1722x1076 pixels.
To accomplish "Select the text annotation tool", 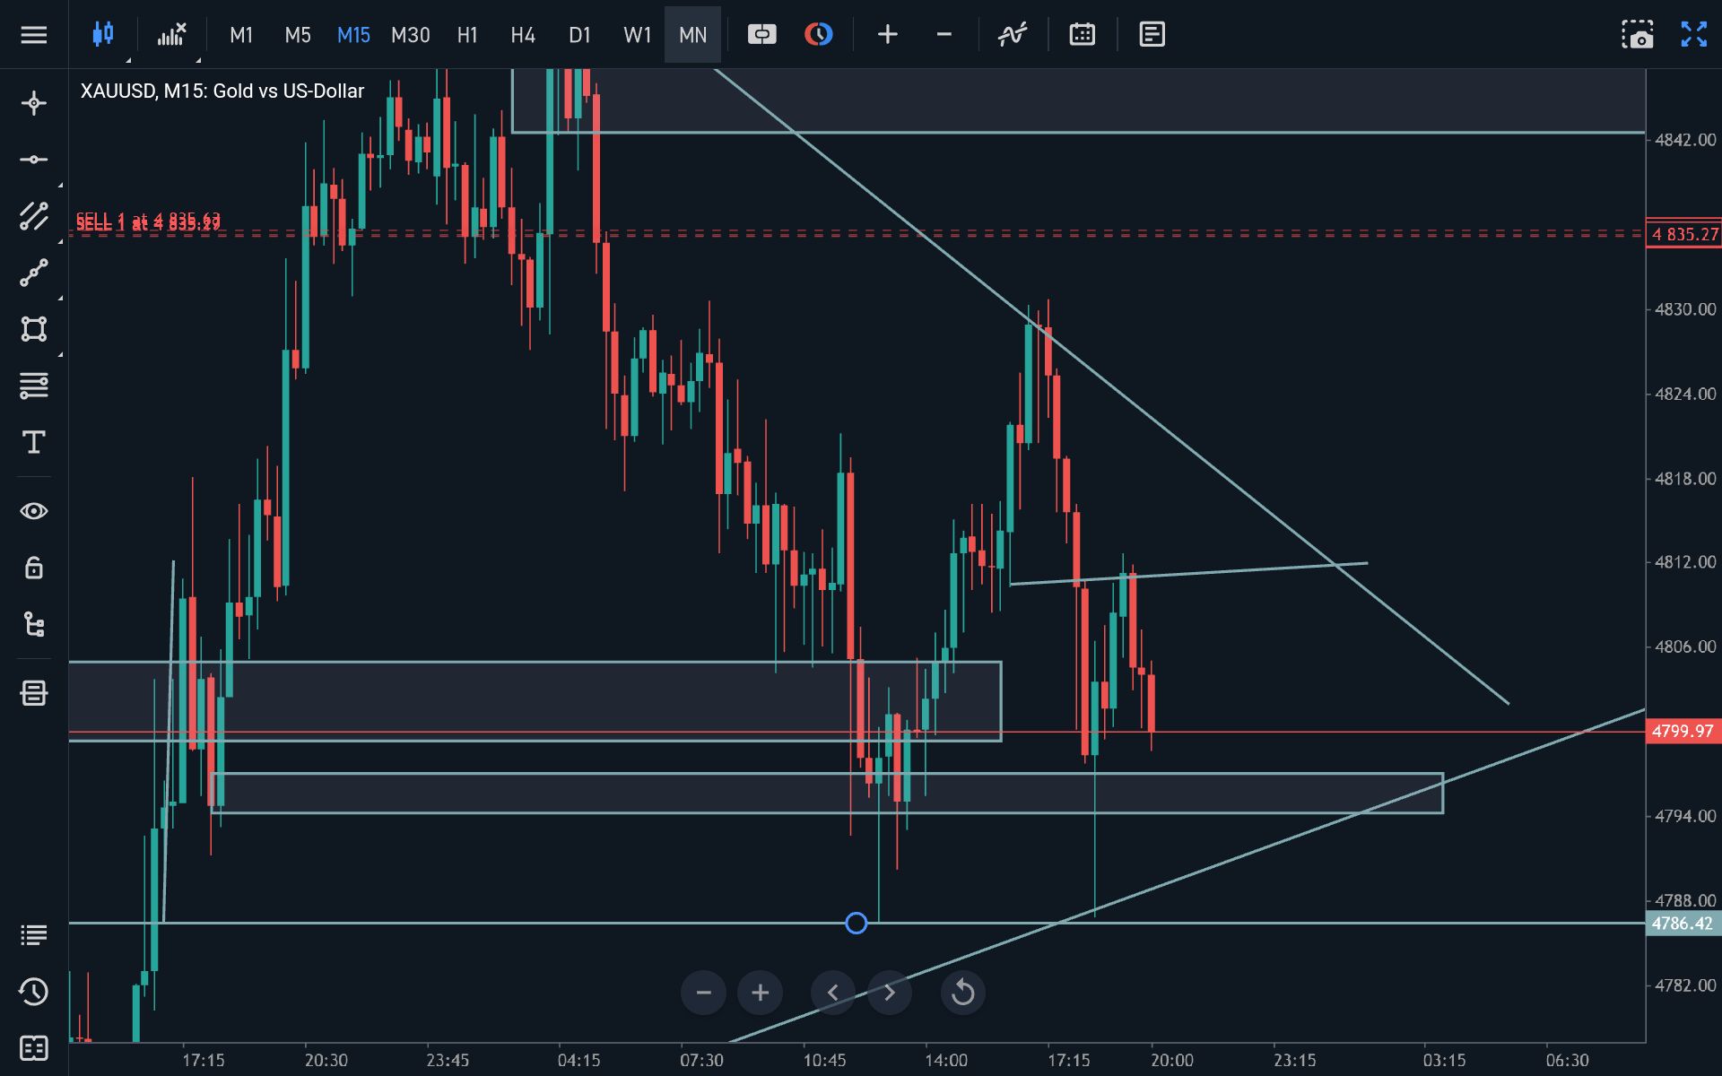I will pyautogui.click(x=34, y=442).
